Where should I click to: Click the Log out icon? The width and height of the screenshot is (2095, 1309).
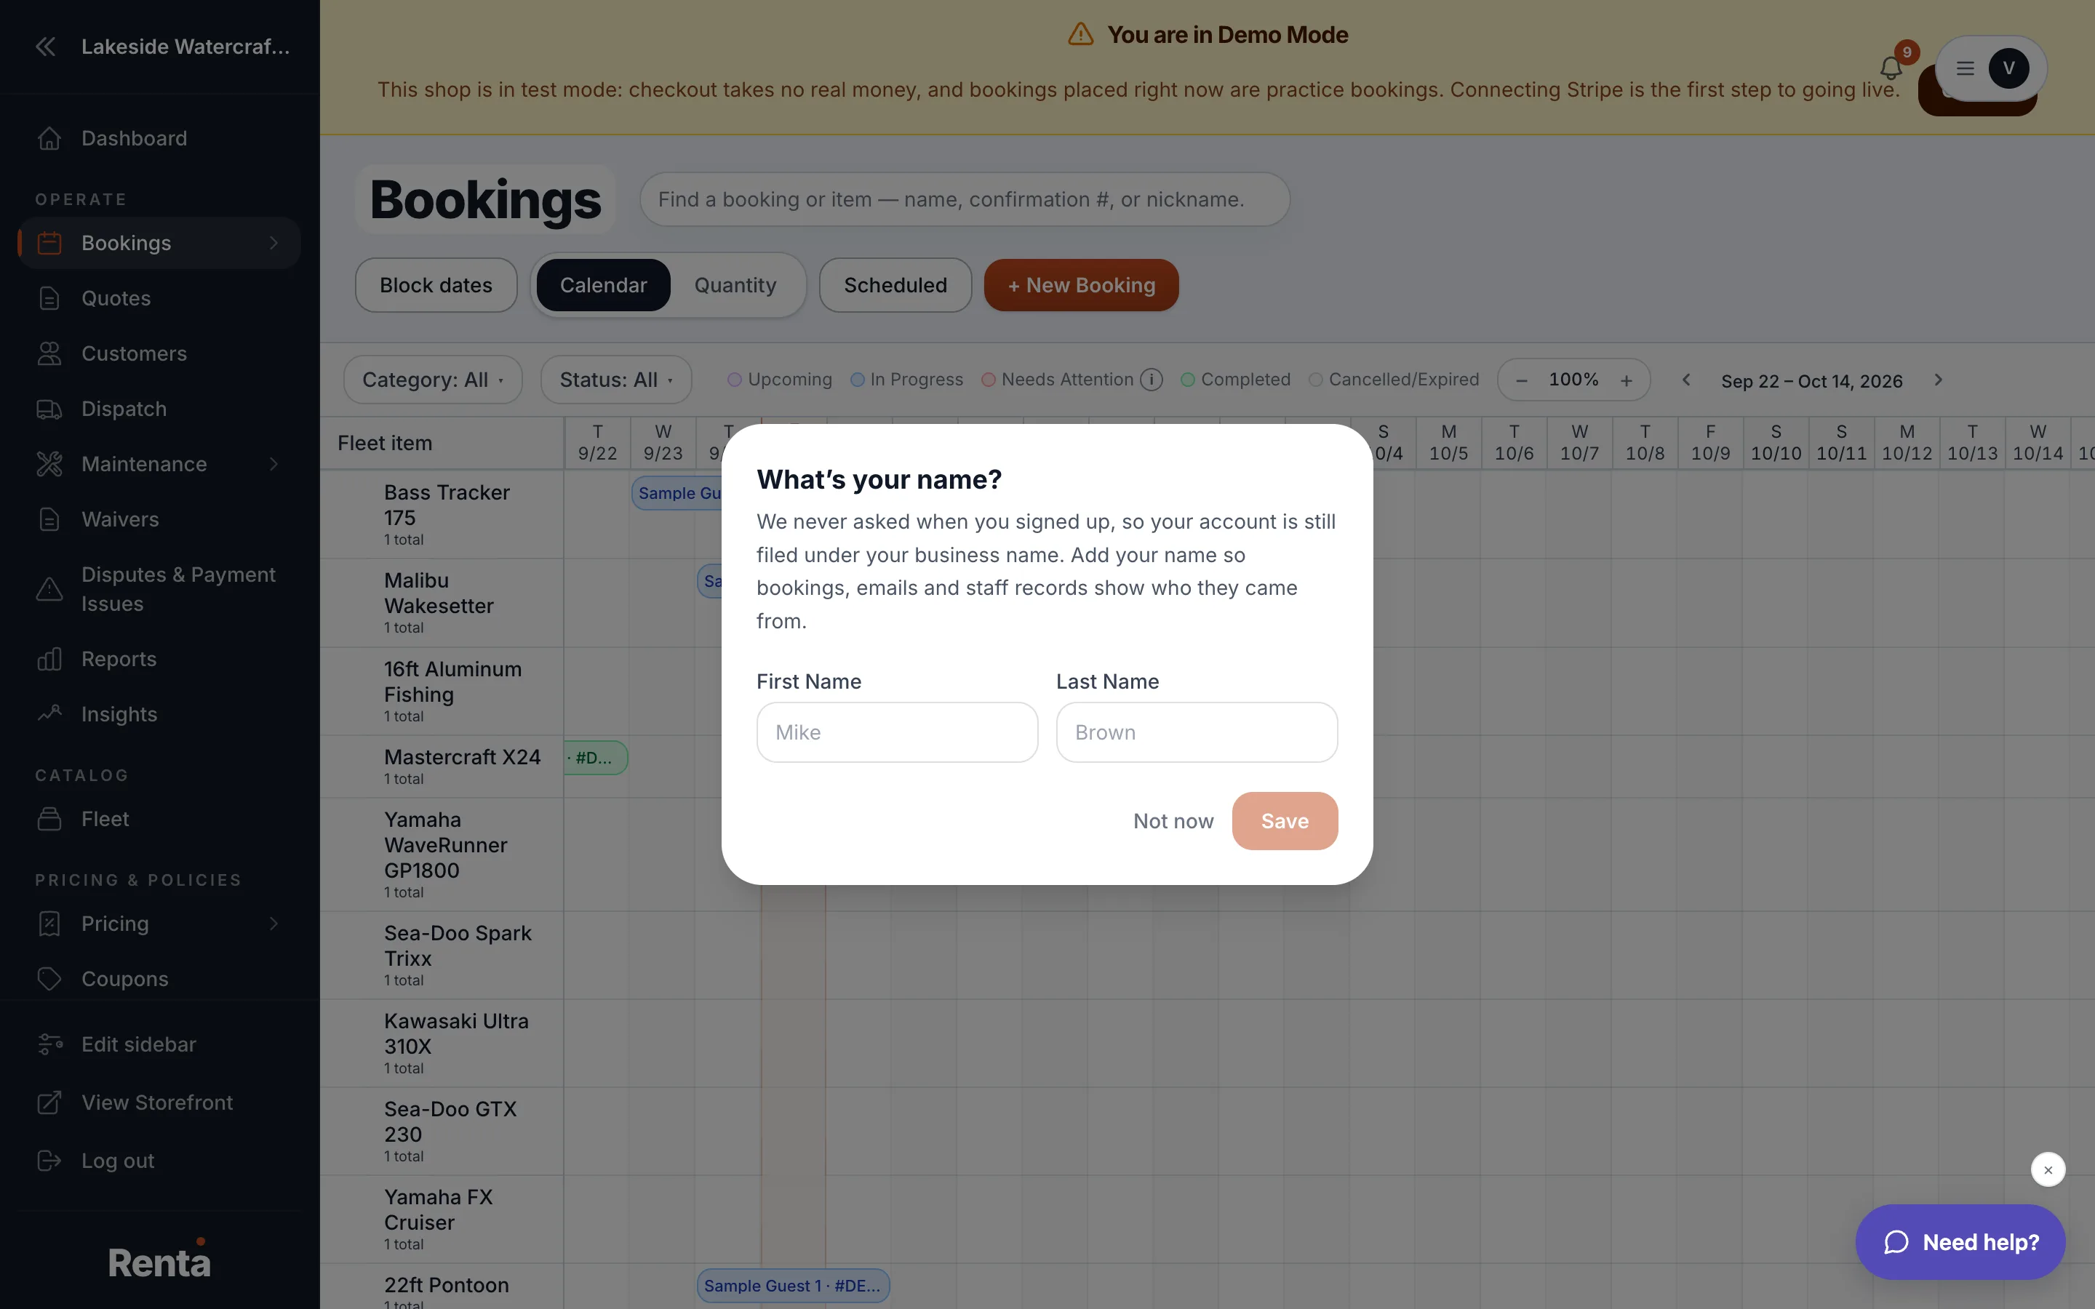(x=49, y=1160)
